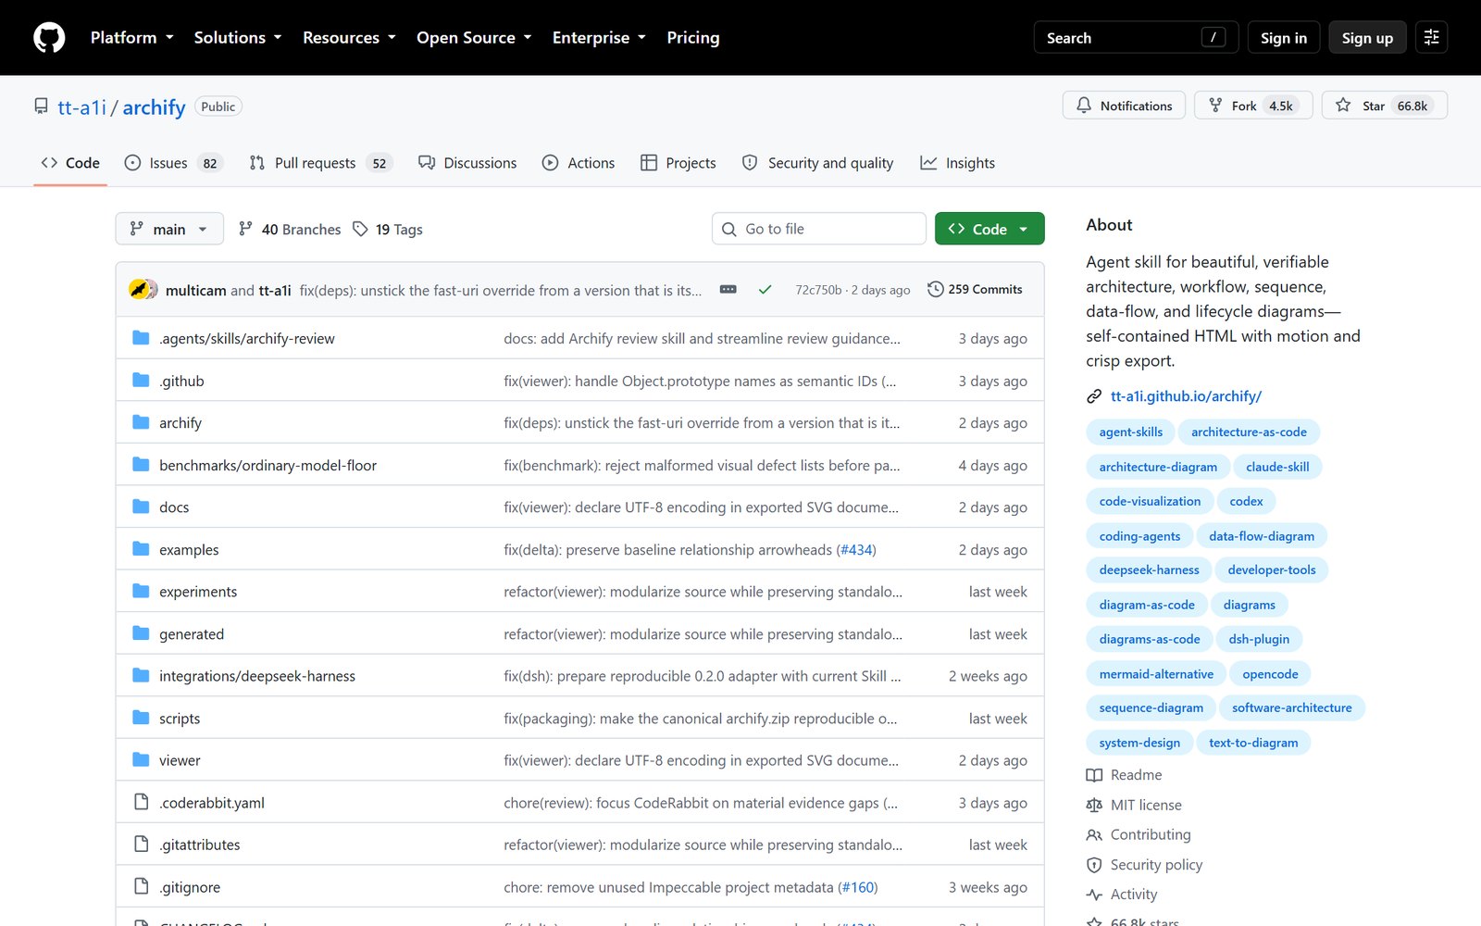This screenshot has width=1481, height=926.
Task: Click the shield icon beside Security policy
Action: (x=1094, y=865)
